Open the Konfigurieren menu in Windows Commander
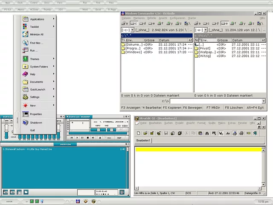The width and height of the screenshot is (273, 205). pos(177,18)
